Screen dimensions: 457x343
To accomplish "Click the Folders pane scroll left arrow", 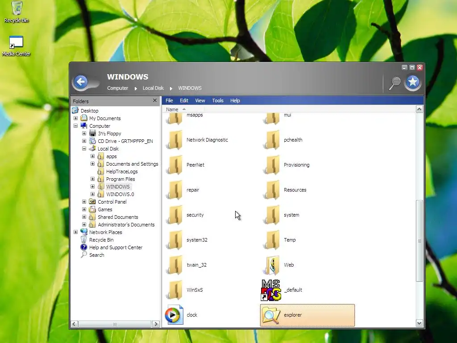I will coord(75,324).
